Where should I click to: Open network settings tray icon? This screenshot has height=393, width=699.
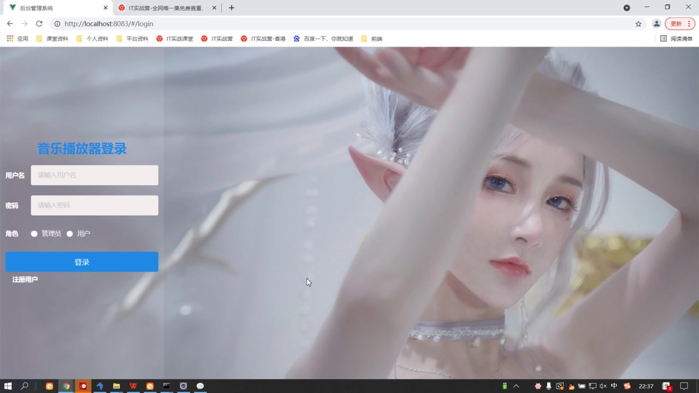[x=593, y=386]
